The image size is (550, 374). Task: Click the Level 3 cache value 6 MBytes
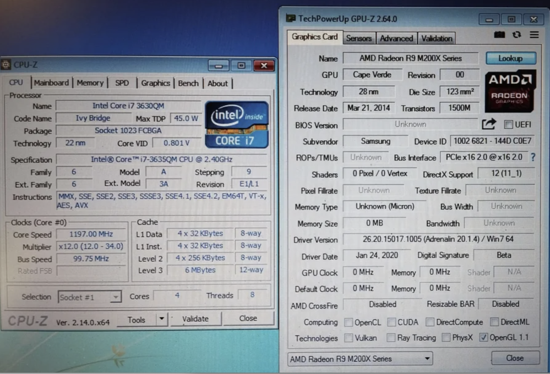[200, 270]
